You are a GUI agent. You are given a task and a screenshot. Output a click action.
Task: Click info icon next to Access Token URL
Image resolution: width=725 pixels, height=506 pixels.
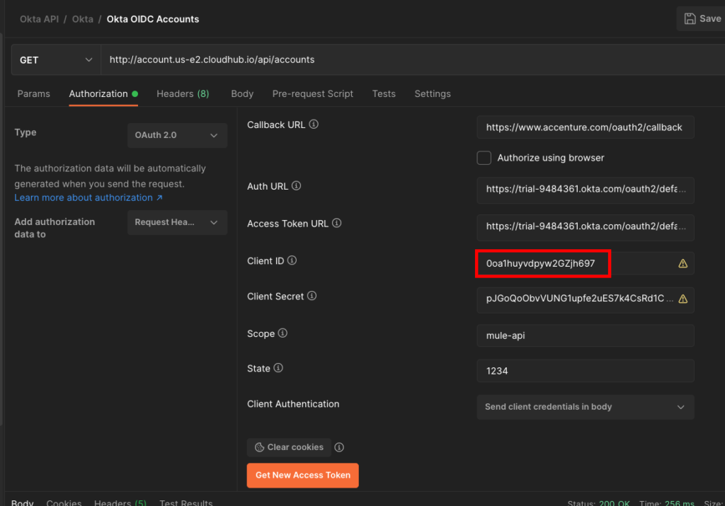tap(337, 224)
